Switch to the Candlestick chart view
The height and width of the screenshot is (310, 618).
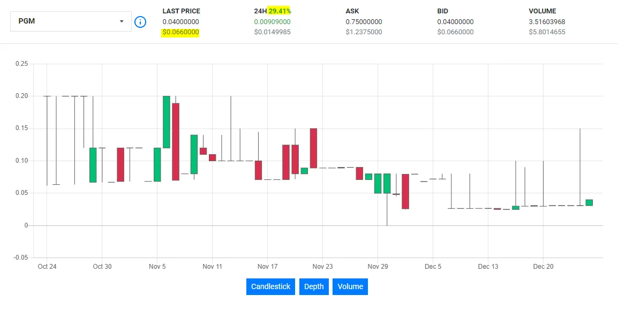point(270,286)
